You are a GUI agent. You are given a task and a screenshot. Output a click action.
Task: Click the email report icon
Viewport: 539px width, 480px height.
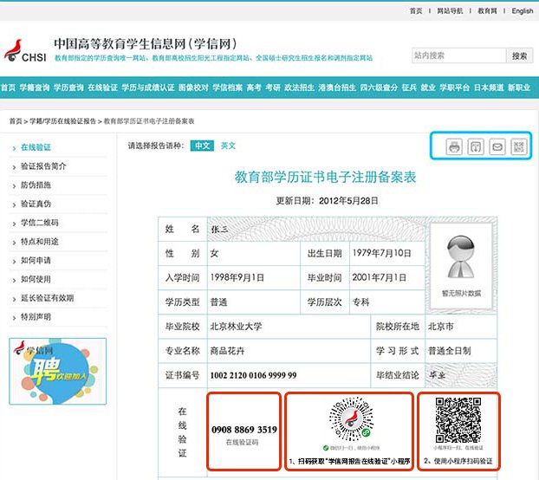(x=497, y=146)
